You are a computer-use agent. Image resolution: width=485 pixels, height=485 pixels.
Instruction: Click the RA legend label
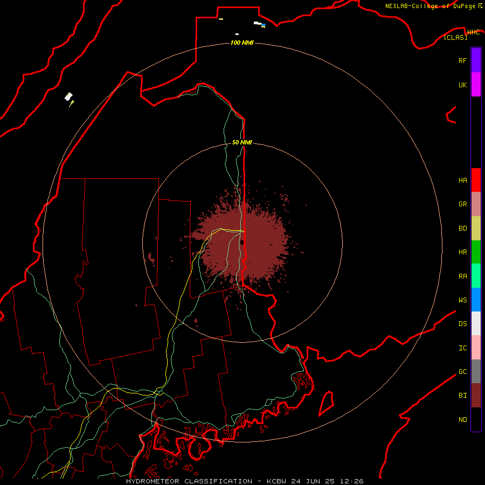pos(462,276)
